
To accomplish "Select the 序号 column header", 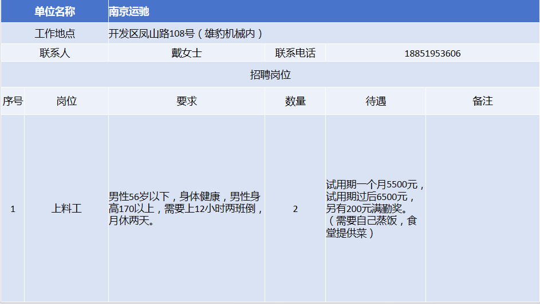I will [x=13, y=101].
